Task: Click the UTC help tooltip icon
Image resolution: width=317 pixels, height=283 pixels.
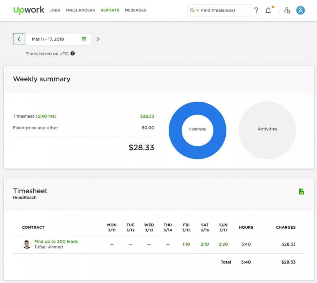Action: point(72,53)
